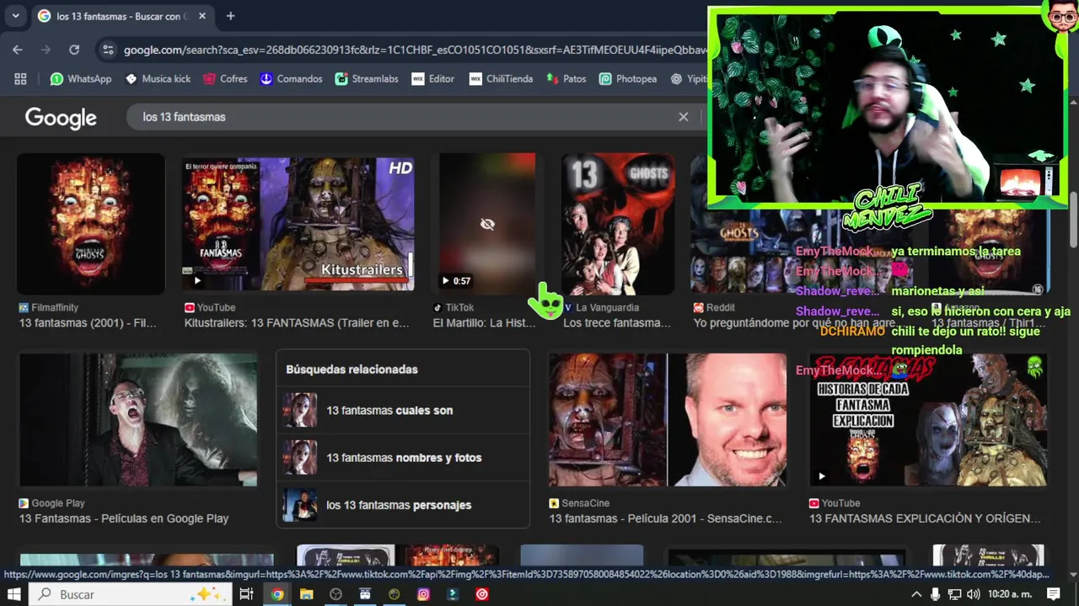Search related 'los 13 fantasmas personajes'
The width and height of the screenshot is (1079, 606).
click(403, 505)
